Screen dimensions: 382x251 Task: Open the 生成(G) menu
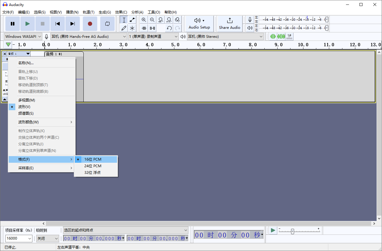[105, 12]
